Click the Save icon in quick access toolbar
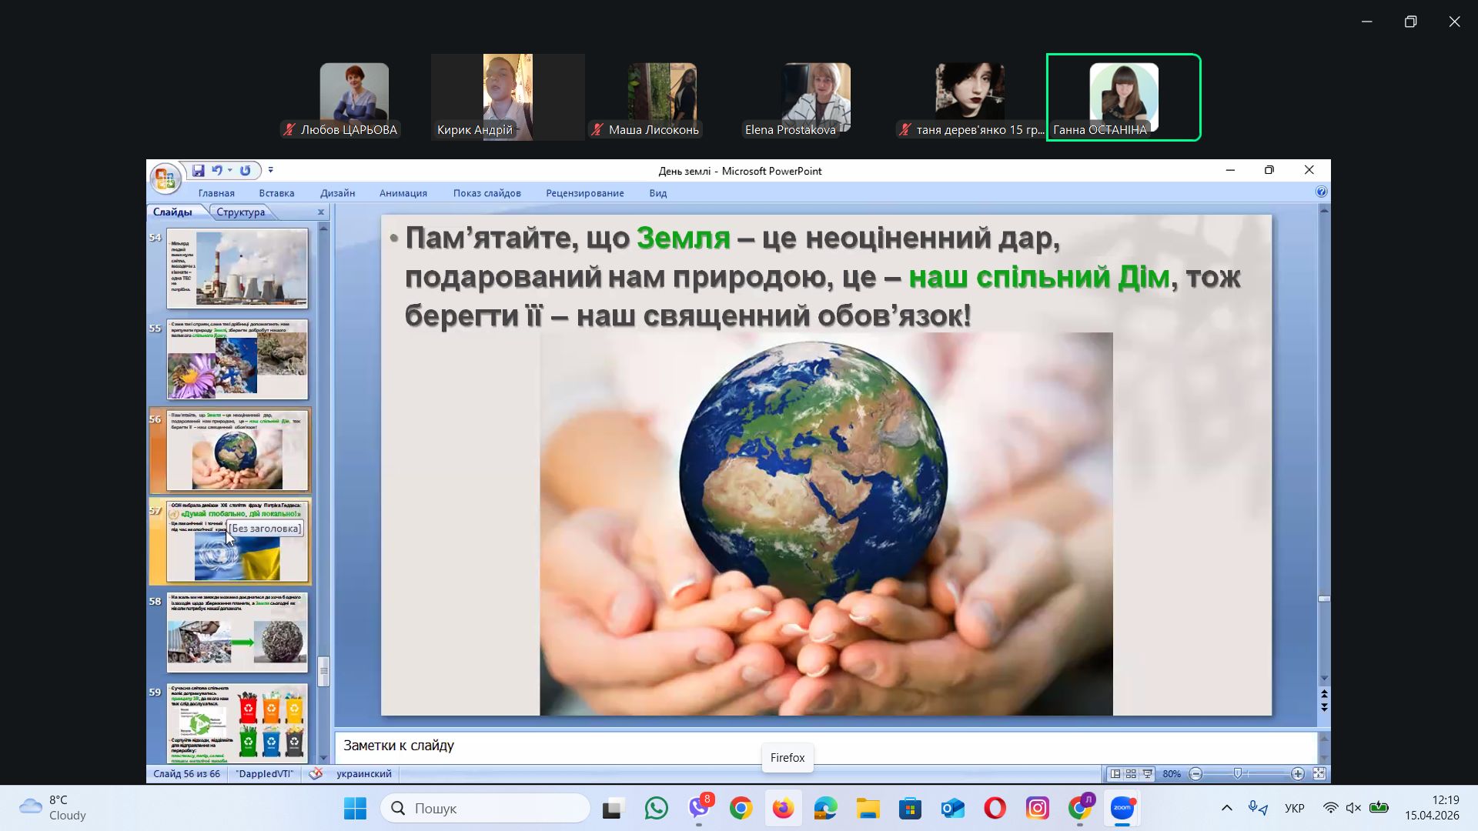Image resolution: width=1478 pixels, height=831 pixels. (x=198, y=171)
